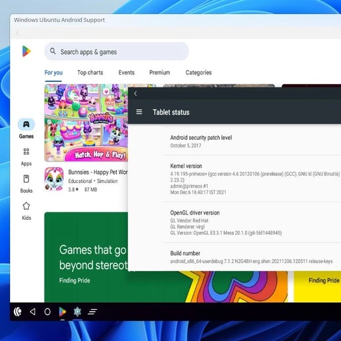This screenshot has width=341, height=341.
Task: Open the Categories tab
Action: [x=198, y=73]
